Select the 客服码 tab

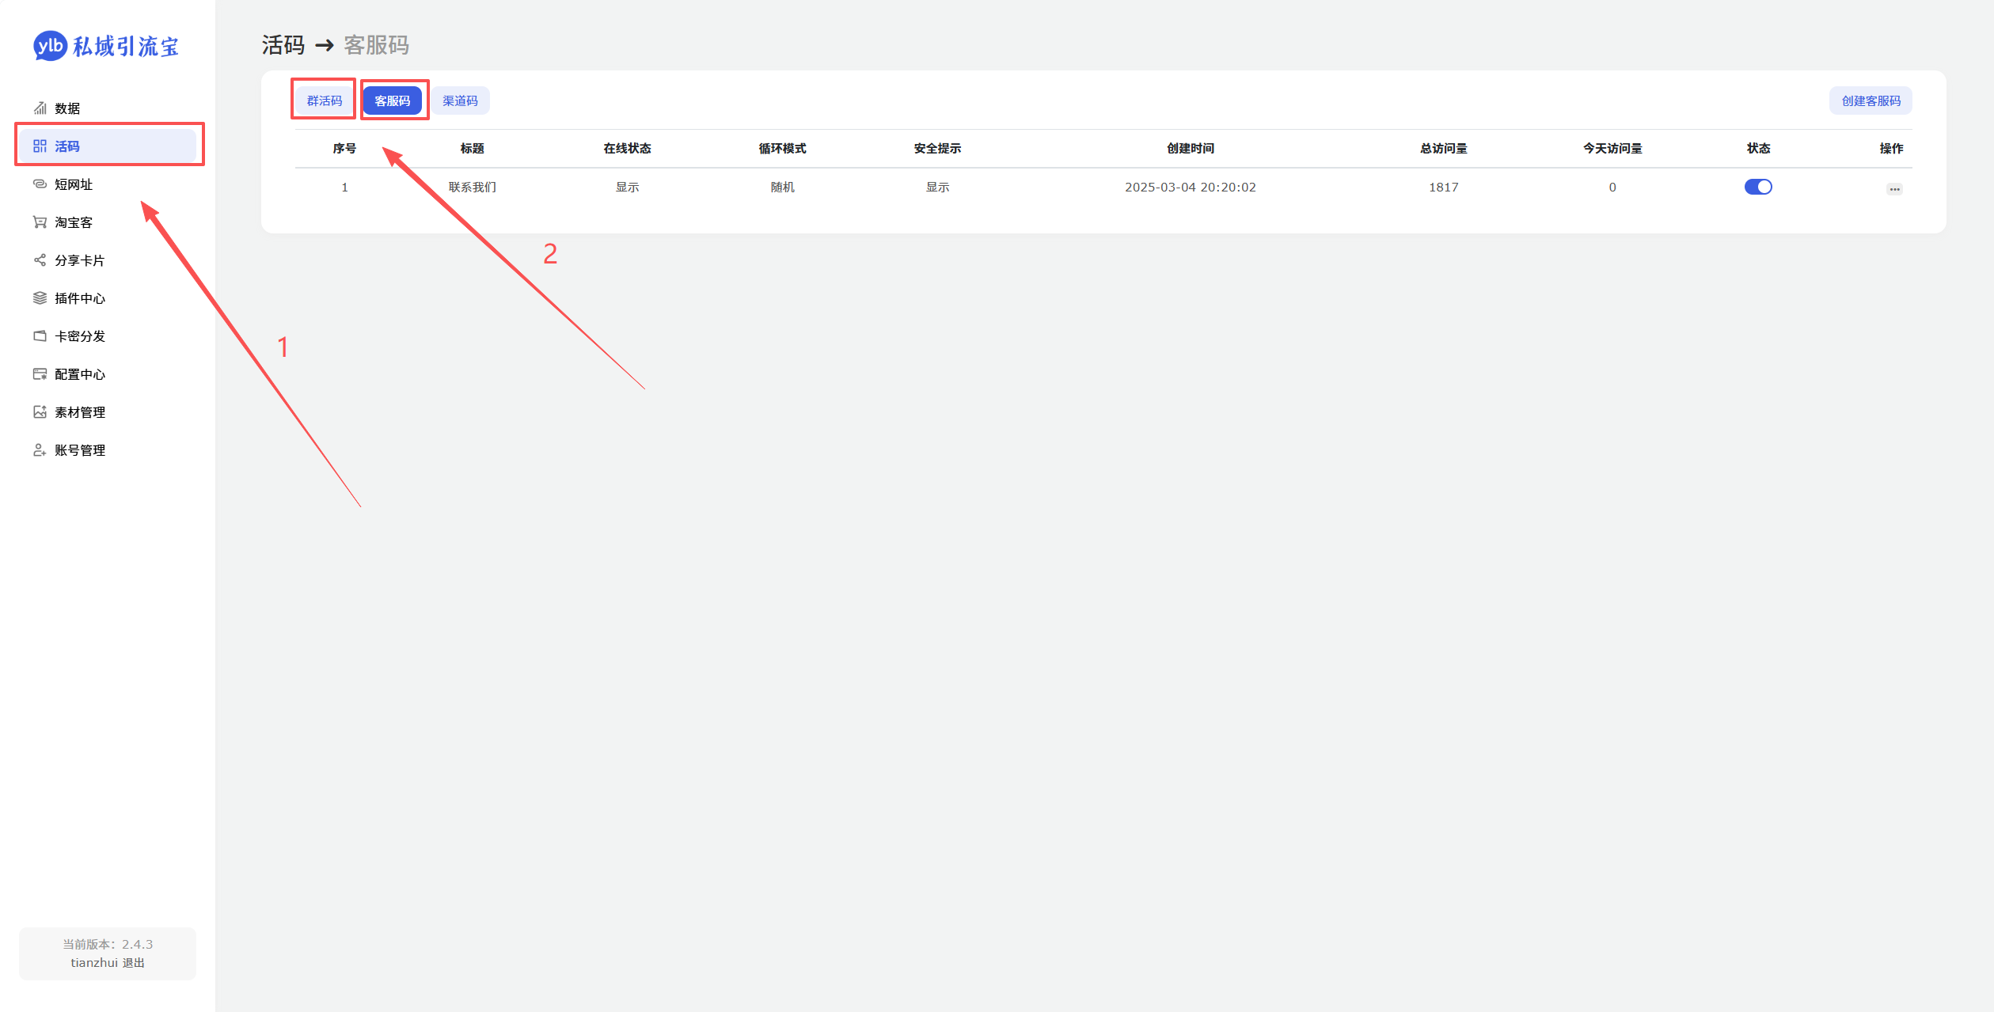393,100
